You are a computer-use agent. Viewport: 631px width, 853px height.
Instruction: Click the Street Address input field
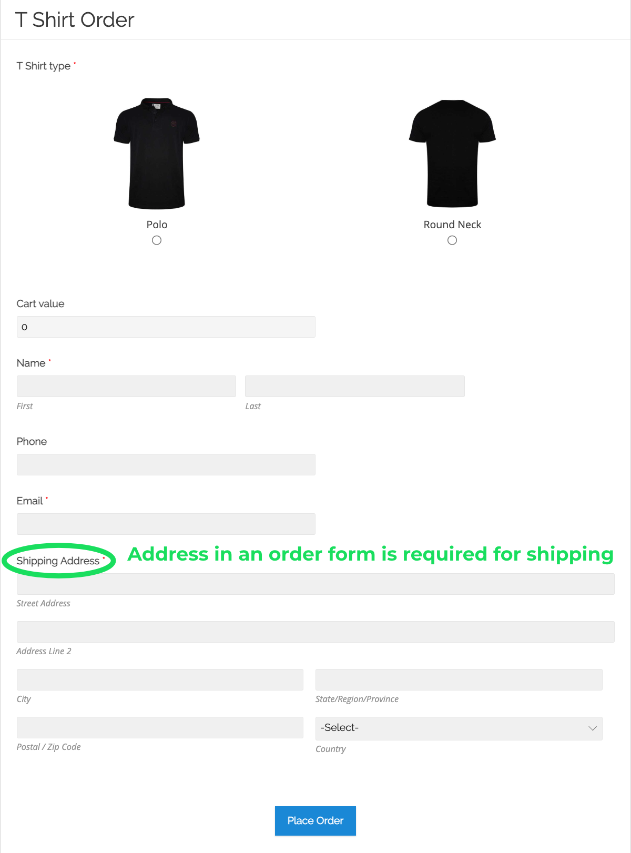pos(315,584)
